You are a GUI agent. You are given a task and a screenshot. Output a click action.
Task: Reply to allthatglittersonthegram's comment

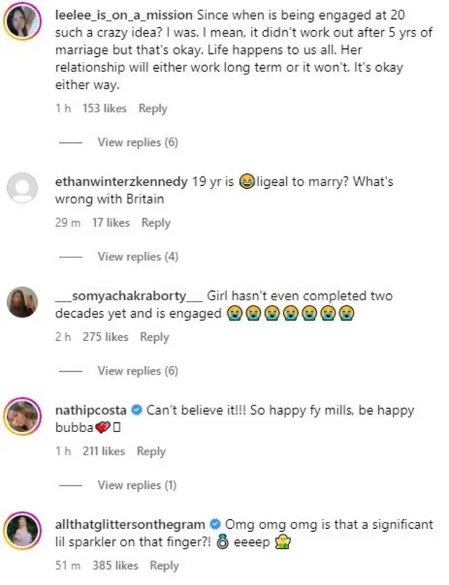click(164, 565)
